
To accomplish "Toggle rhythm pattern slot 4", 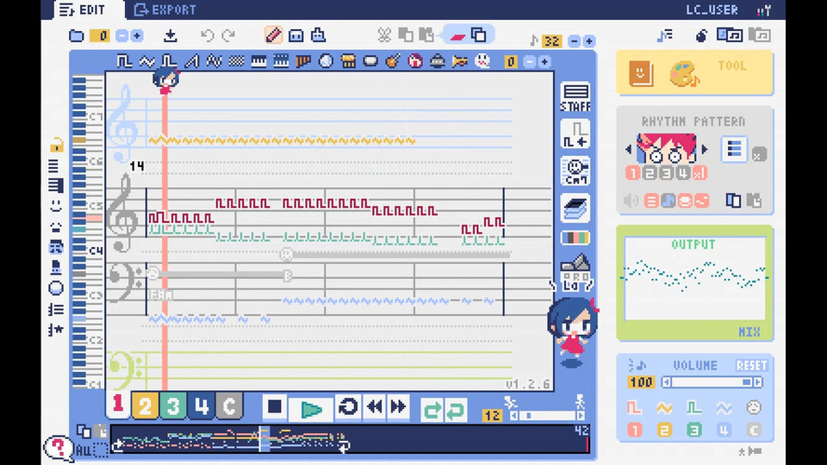I will [683, 173].
